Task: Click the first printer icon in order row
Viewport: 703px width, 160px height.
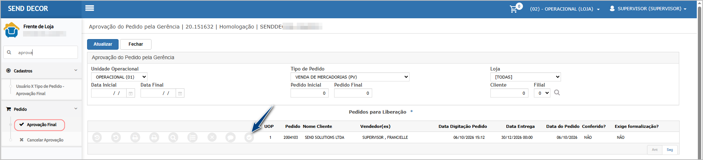Action: (135, 137)
